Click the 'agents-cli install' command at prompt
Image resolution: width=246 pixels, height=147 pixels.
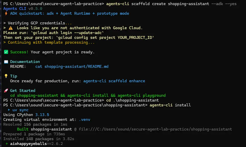point(170,105)
